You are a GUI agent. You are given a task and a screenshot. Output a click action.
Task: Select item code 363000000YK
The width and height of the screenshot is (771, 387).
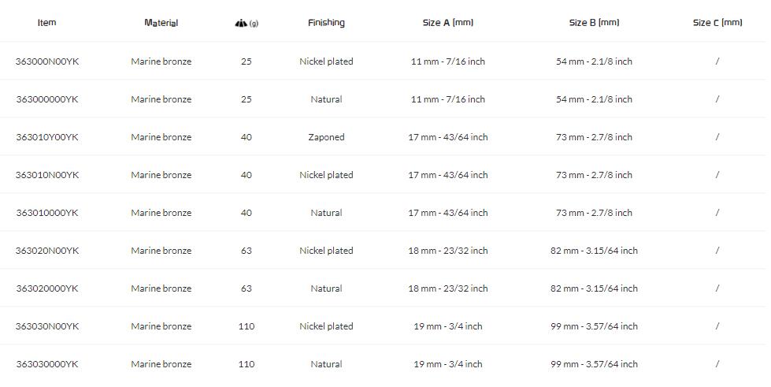coord(47,99)
